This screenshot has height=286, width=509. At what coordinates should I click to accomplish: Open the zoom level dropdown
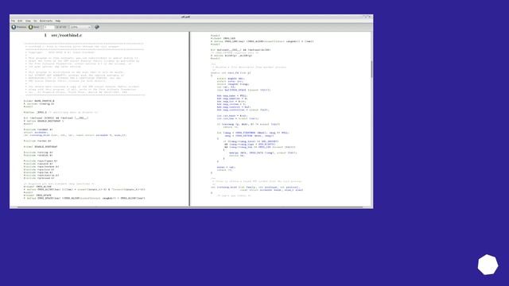point(80,27)
